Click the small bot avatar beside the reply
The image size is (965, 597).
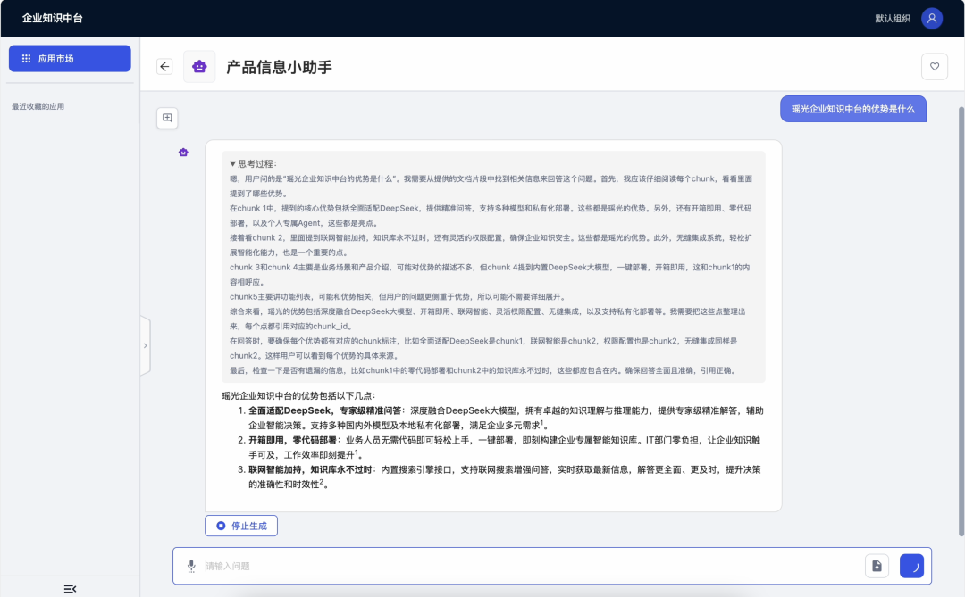[x=183, y=152]
